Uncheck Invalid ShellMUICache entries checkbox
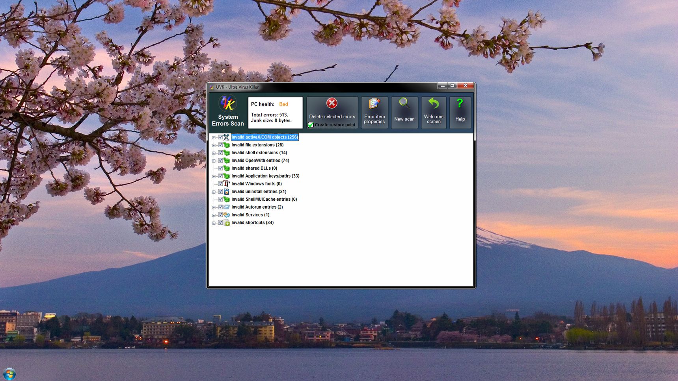Viewport: 678px width, 381px height. tap(220, 200)
